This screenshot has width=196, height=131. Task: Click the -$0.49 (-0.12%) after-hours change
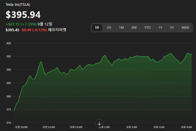coord(34,30)
